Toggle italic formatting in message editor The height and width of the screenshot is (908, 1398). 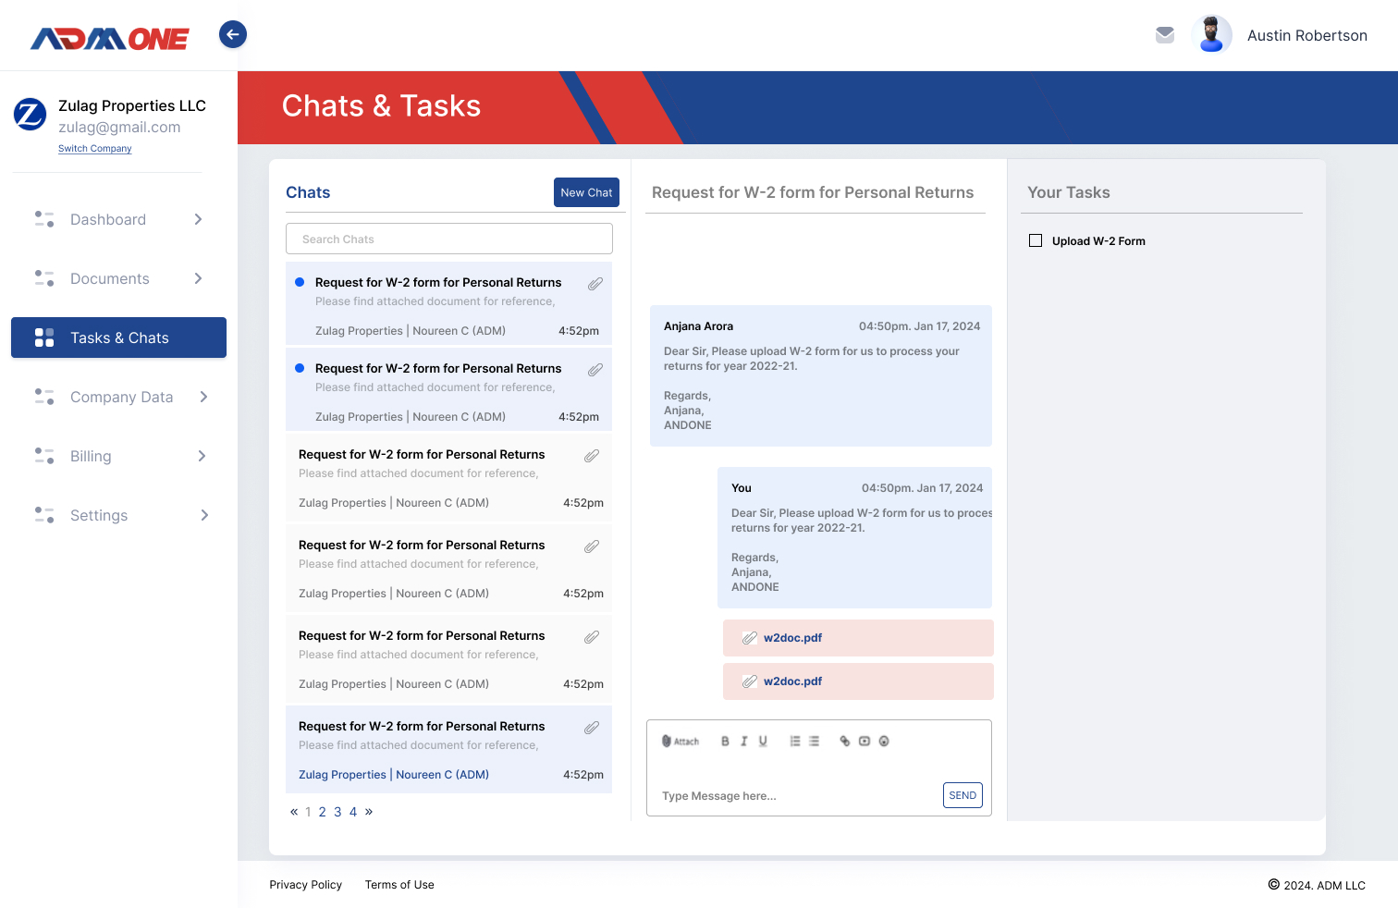(x=743, y=742)
